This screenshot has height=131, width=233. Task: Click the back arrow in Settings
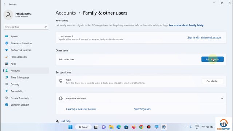click(x=4, y=4)
